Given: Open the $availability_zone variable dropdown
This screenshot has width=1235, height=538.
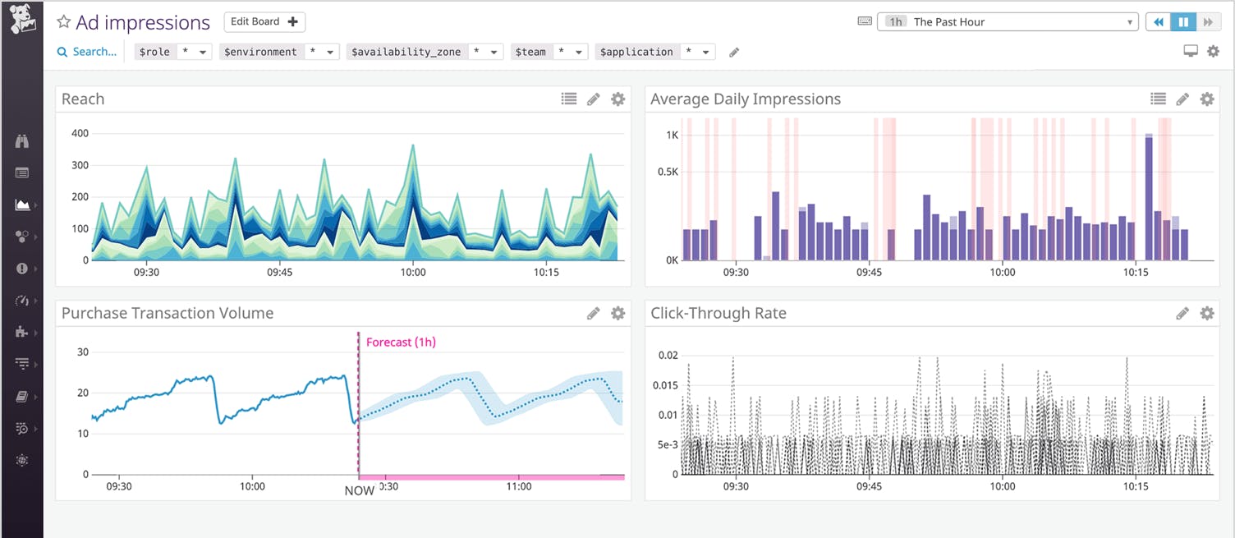Looking at the screenshot, I should (484, 52).
